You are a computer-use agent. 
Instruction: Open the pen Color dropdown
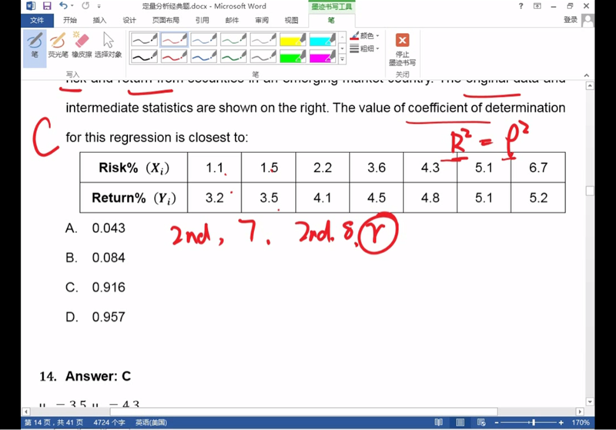coord(364,36)
